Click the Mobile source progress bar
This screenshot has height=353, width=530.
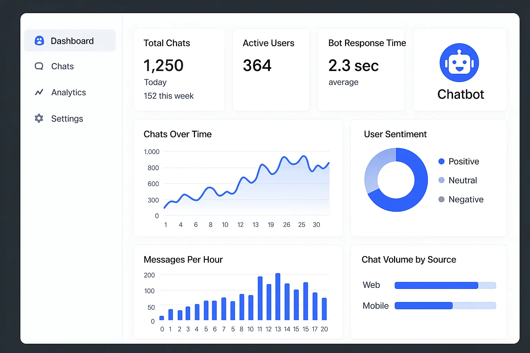click(x=445, y=305)
